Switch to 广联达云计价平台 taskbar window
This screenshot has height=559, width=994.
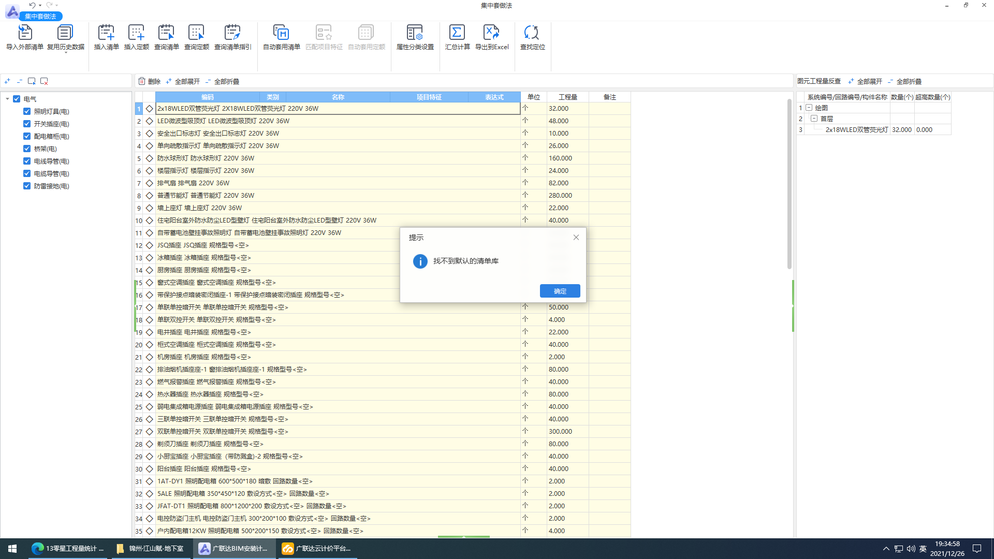[x=317, y=549]
